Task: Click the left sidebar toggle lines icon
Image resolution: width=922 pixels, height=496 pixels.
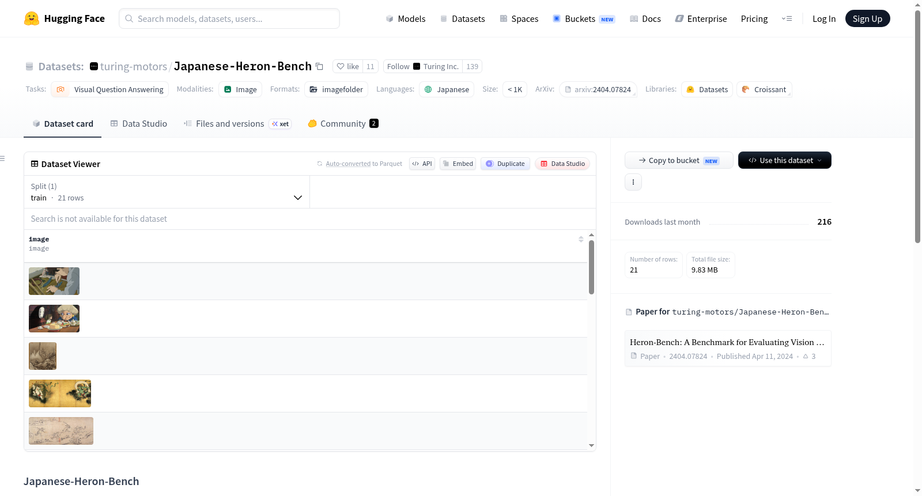Action: 3,158
